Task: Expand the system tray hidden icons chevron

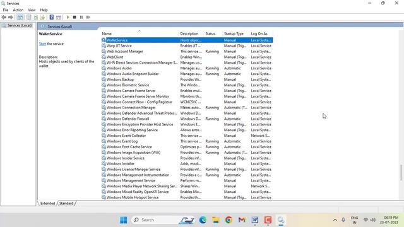Action: [335, 220]
